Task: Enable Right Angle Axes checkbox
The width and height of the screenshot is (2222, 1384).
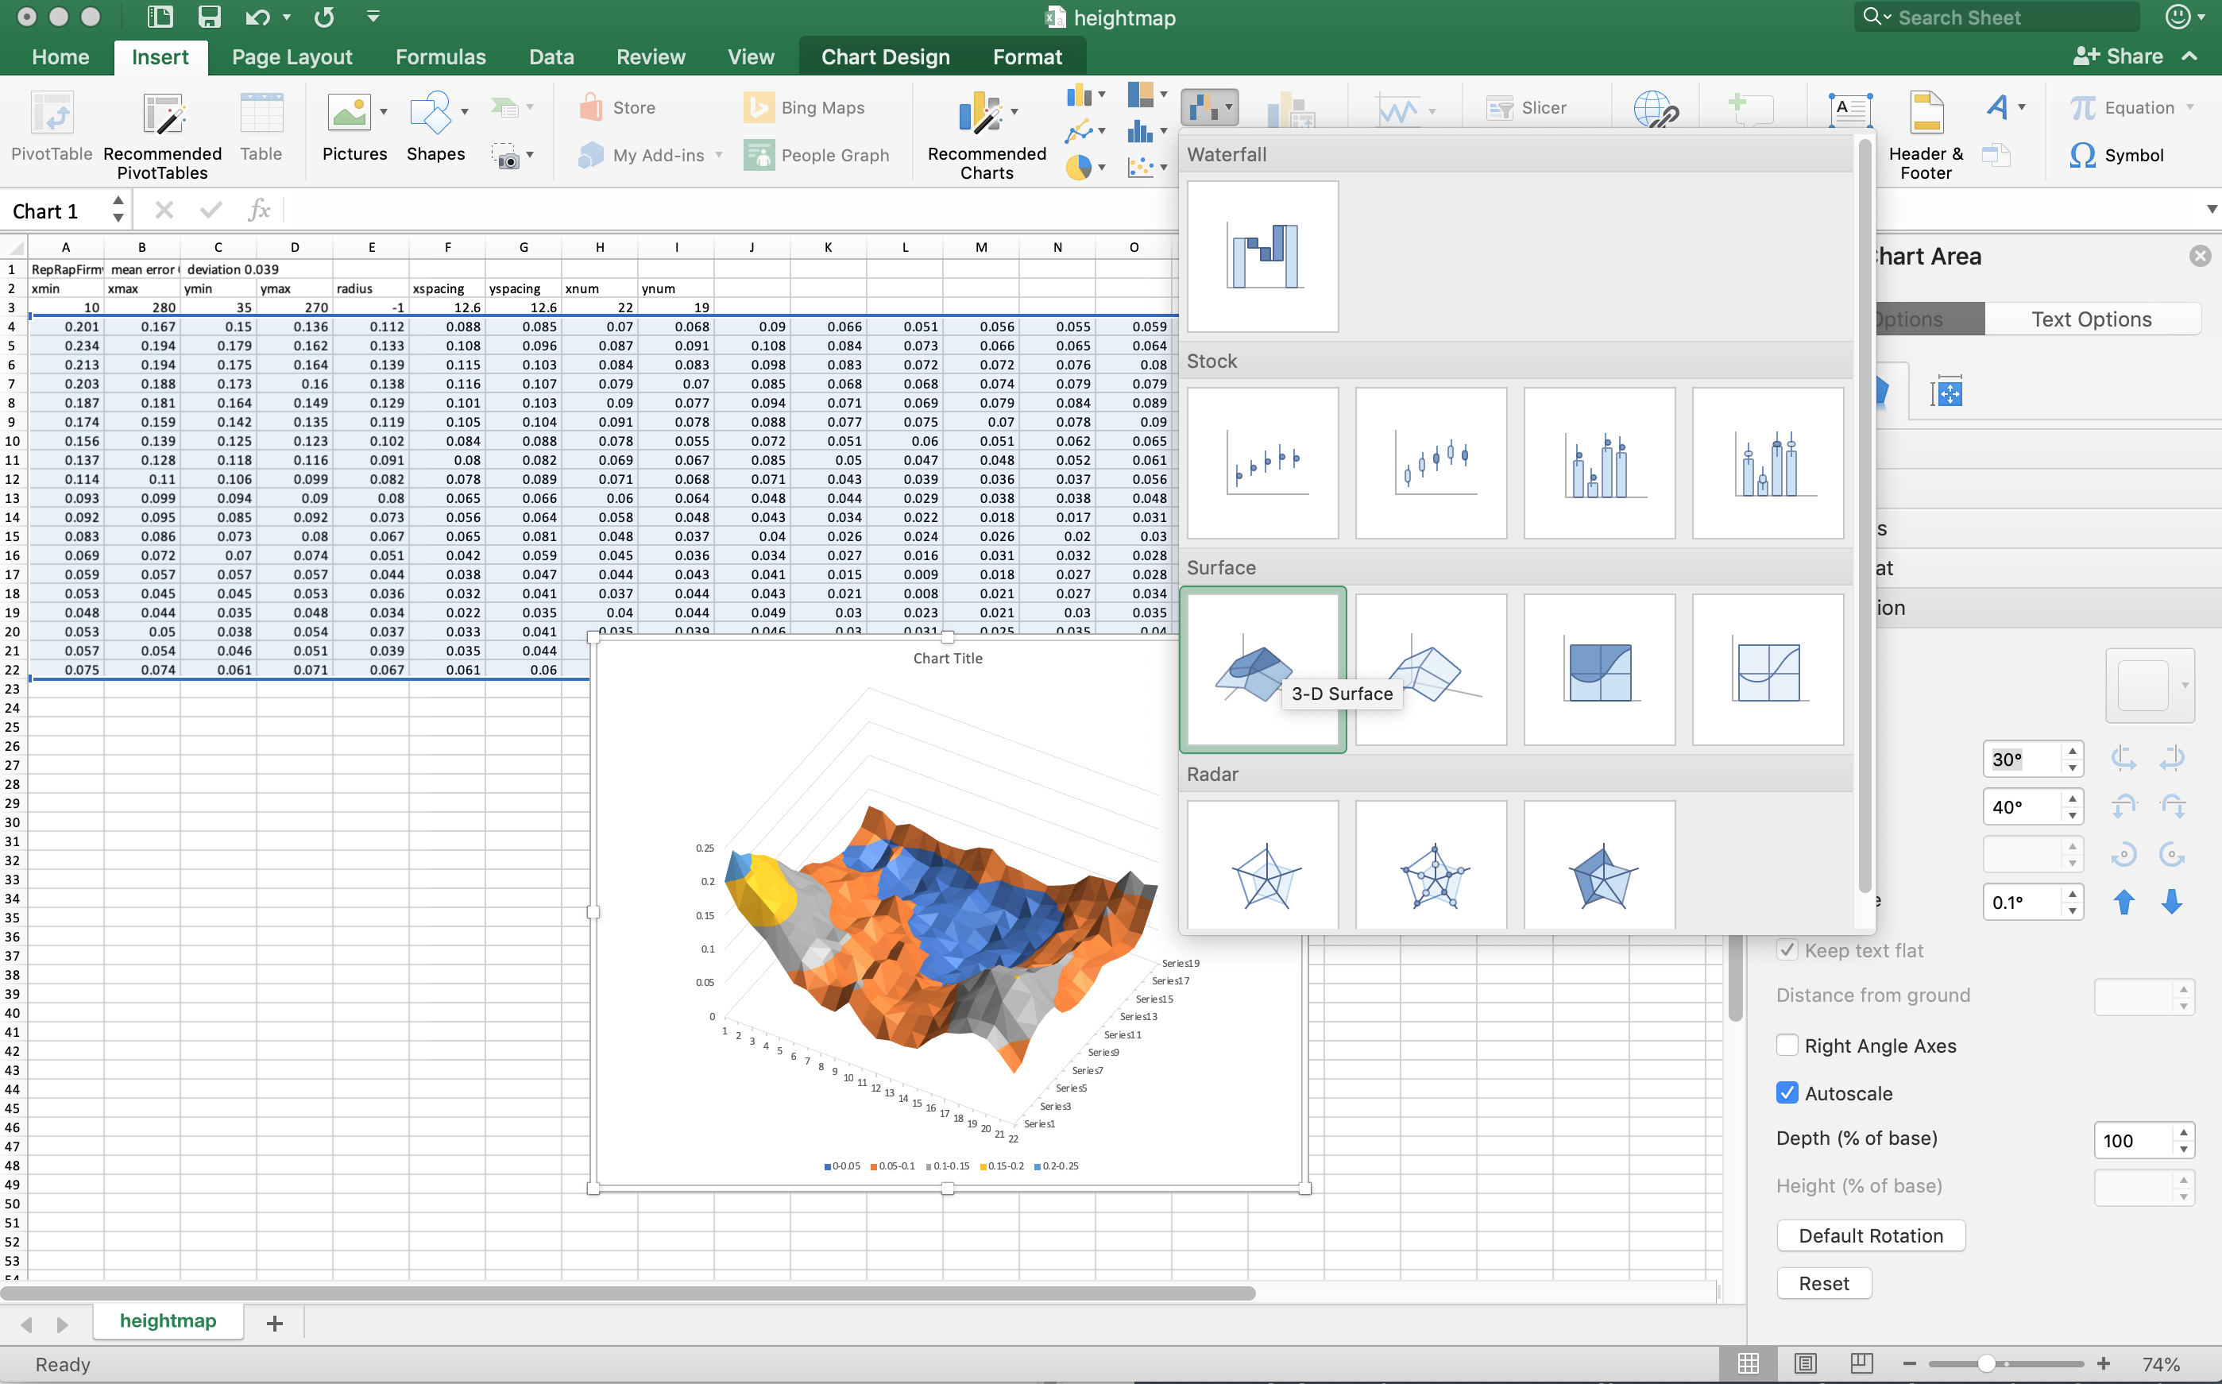Action: pyautogui.click(x=1787, y=1046)
